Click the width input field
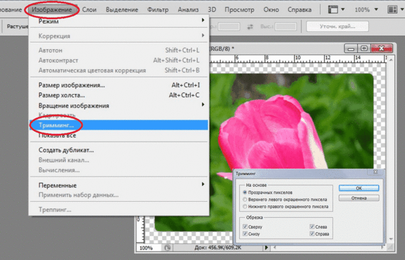This screenshot has width=405, height=260. [x=229, y=26]
